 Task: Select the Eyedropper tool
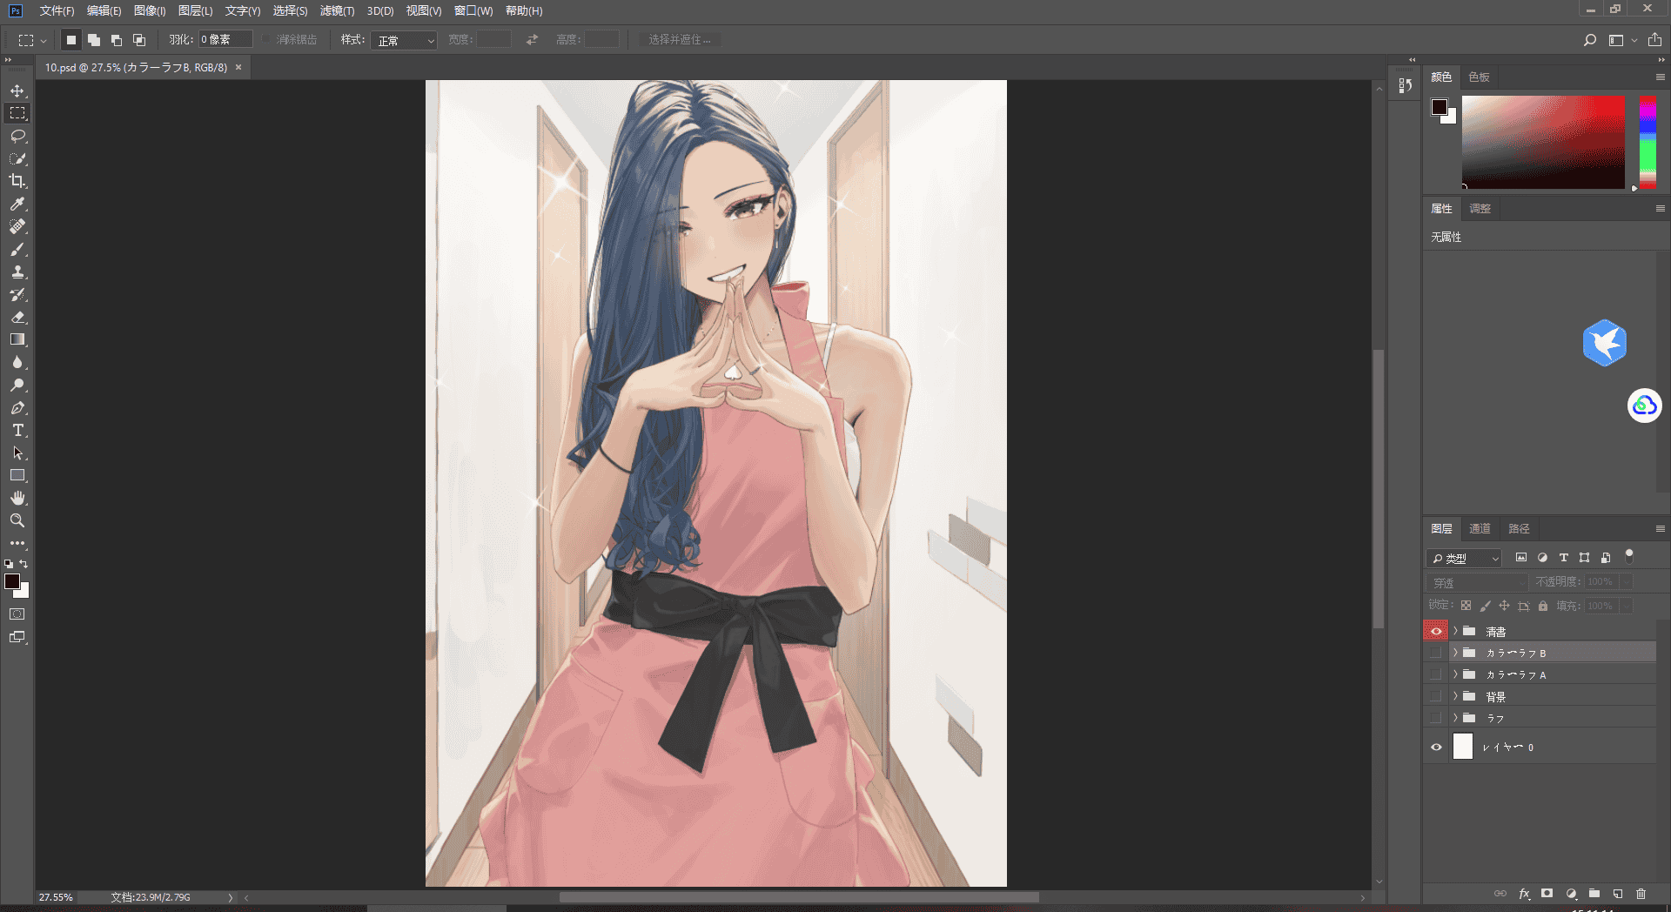coord(17,204)
